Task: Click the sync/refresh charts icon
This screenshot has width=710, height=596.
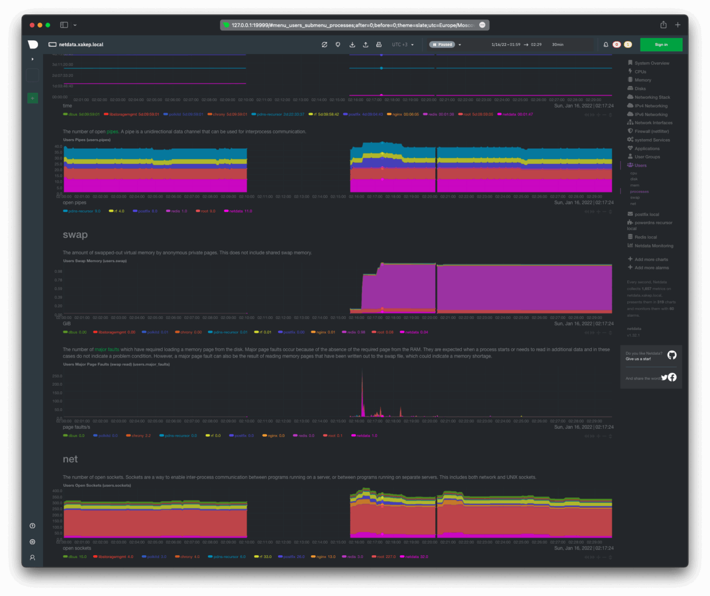Action: pyautogui.click(x=324, y=45)
